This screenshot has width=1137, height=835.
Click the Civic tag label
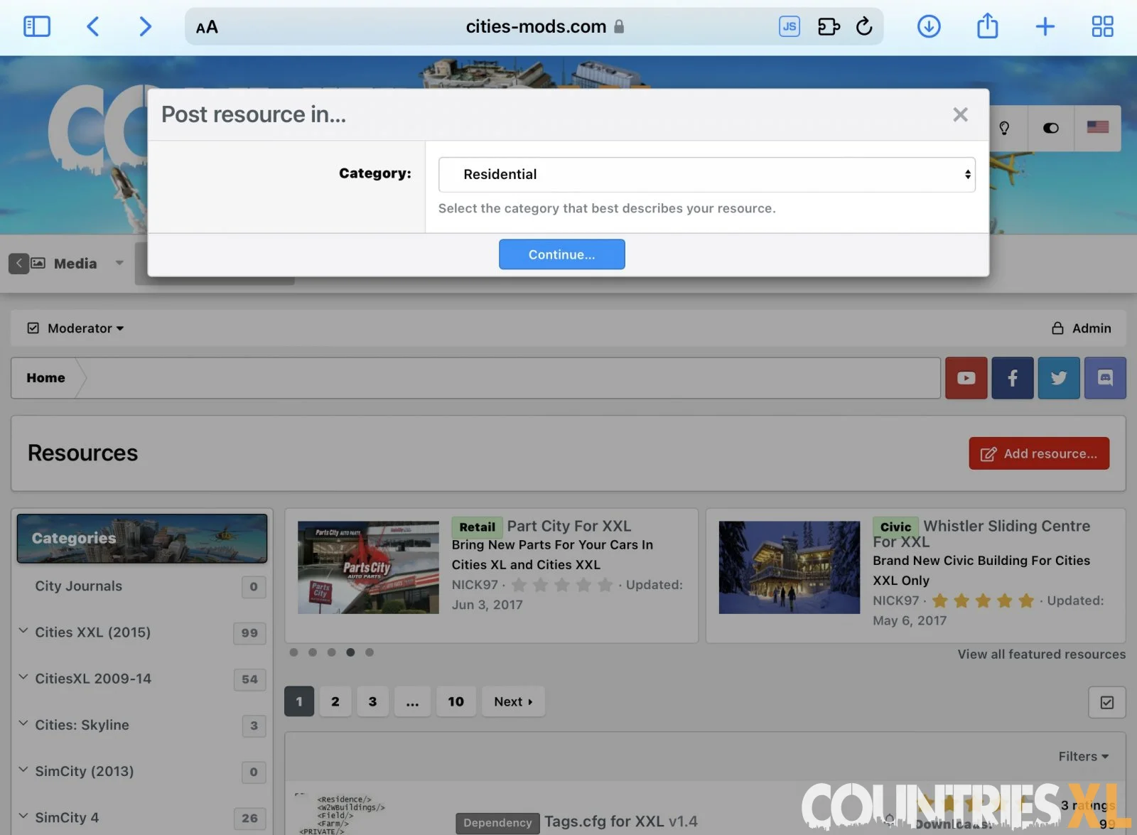click(895, 527)
